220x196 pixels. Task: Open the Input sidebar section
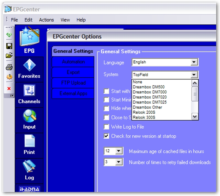[29, 120]
